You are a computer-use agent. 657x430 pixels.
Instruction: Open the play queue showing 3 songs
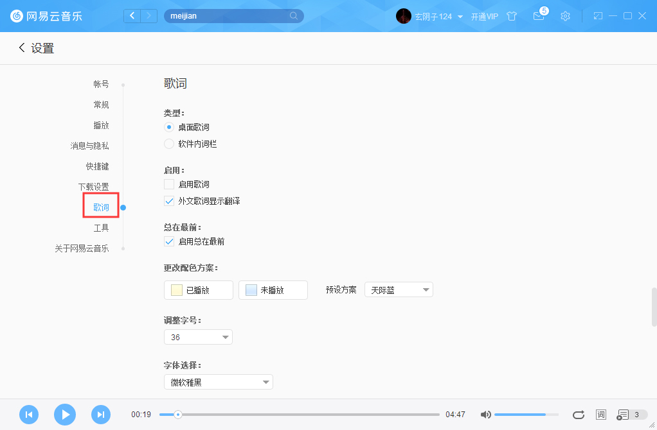coord(625,415)
